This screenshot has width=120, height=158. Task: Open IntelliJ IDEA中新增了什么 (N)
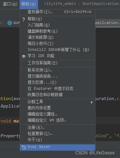(57, 50)
